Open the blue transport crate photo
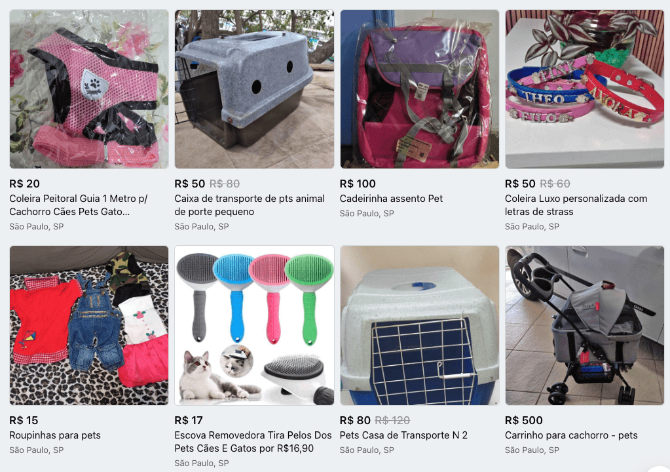This screenshot has width=670, height=472. tap(420, 325)
